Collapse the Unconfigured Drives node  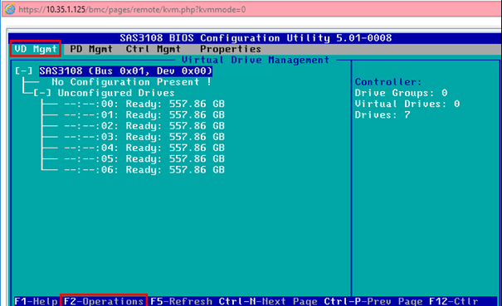tap(42, 93)
